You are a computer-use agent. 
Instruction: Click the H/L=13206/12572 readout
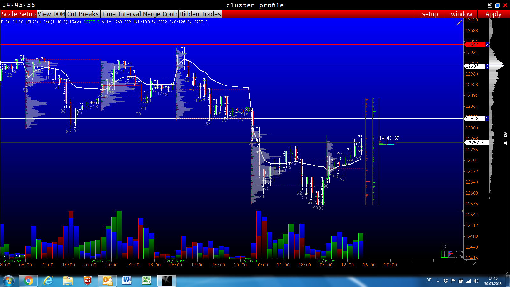[150, 22]
